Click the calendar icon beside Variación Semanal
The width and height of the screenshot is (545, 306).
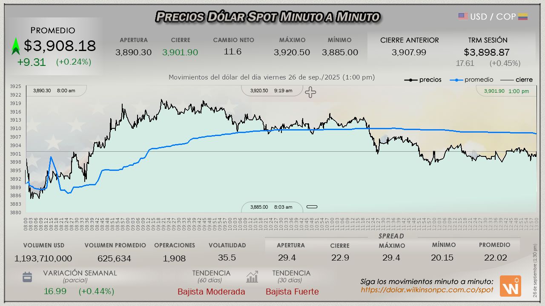click(27, 278)
